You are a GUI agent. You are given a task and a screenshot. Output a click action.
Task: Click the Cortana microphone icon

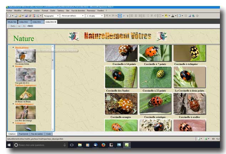point(65,145)
